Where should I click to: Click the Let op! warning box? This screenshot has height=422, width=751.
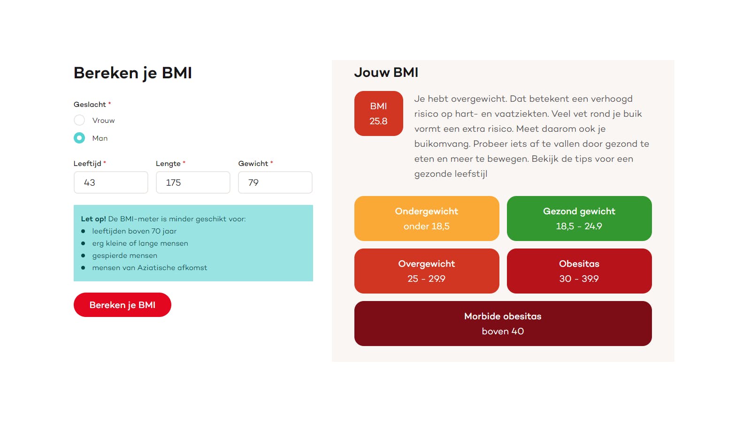[x=193, y=243]
